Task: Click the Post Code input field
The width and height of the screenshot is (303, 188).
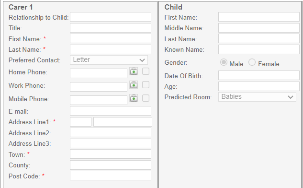Action: tap(111, 176)
